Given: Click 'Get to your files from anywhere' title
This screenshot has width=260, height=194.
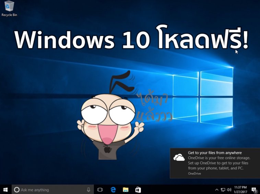Looking at the screenshot, I should [x=215, y=153].
